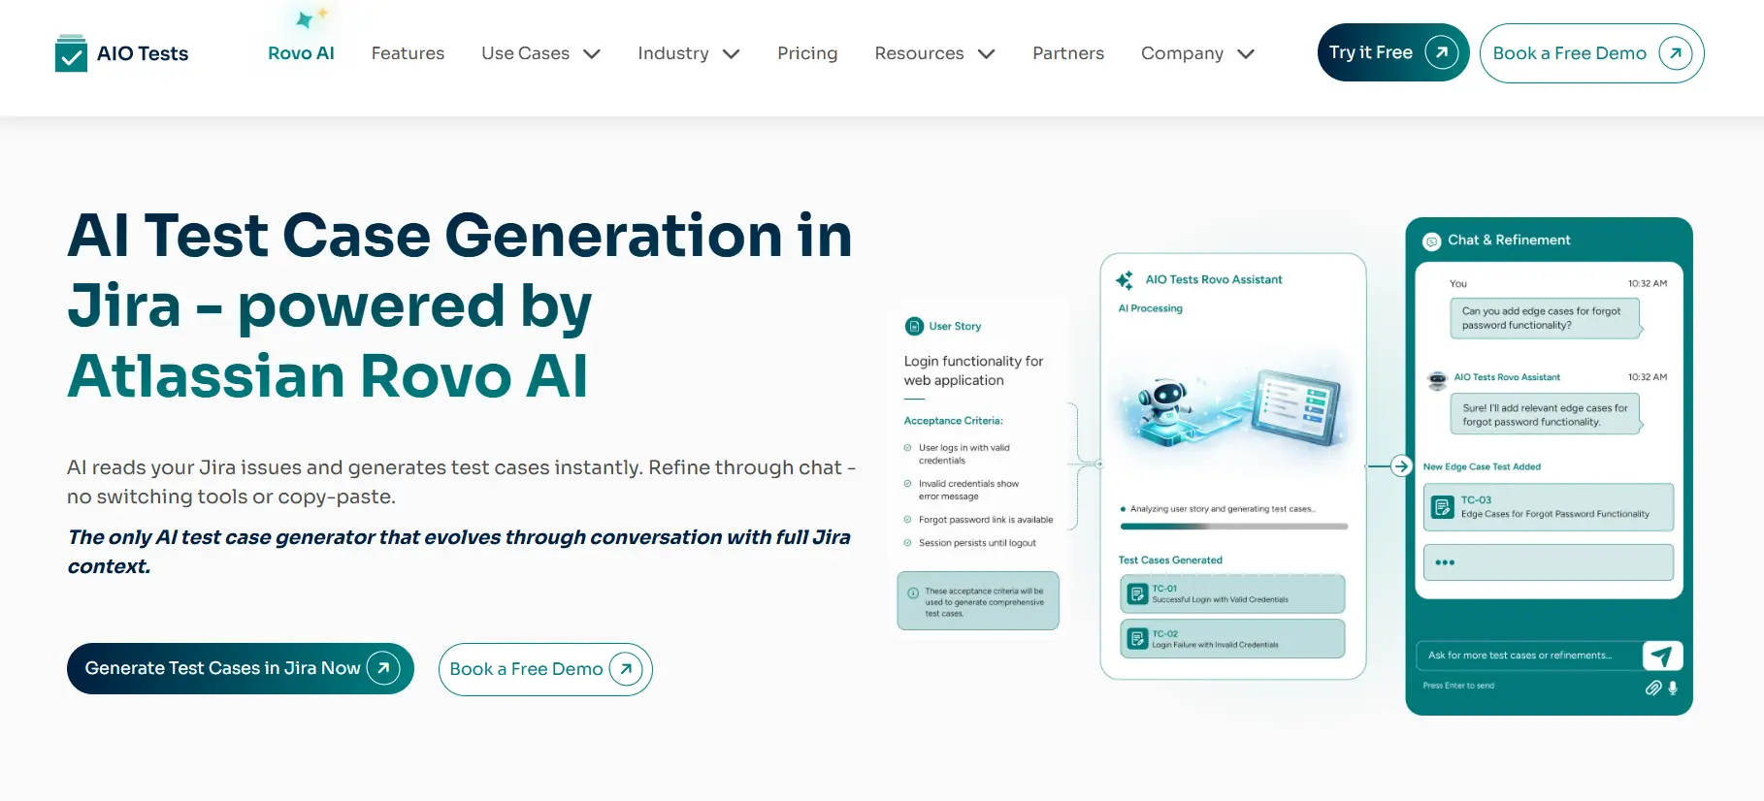The image size is (1764, 801).
Task: Click the AIO Tests brand name link
Action: 143,53
